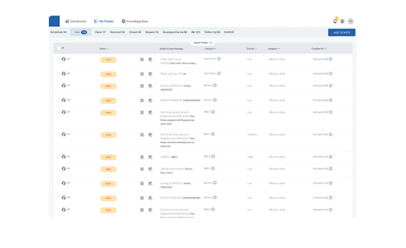Image resolution: width=406 pixels, height=248 pixels.
Task: Open clipboard icon on the High priority row
Action: [150, 157]
